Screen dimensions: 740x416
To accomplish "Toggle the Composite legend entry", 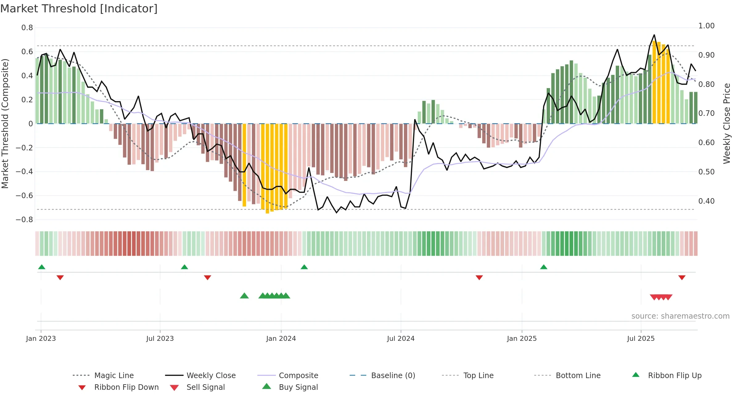I will pos(288,375).
